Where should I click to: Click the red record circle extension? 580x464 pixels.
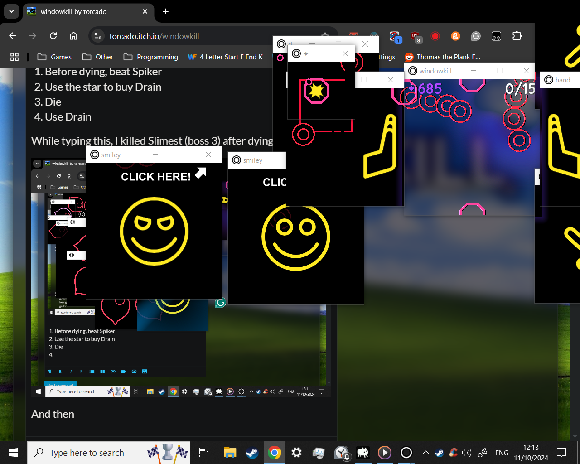435,36
